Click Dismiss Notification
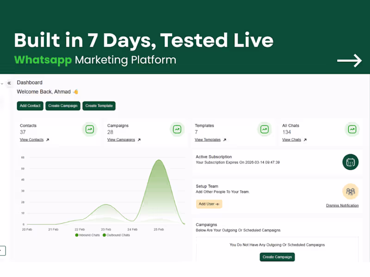The height and width of the screenshot is (277, 370). coord(342,205)
